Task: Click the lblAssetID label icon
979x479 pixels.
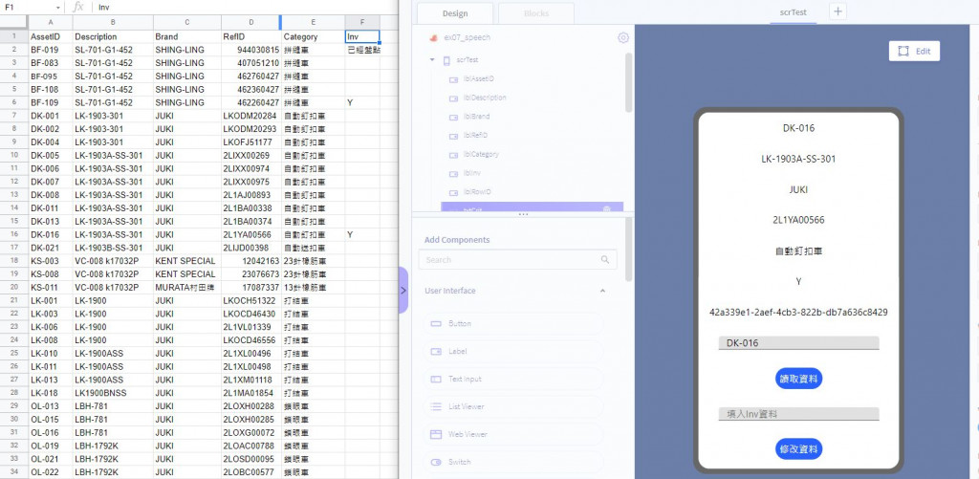Action: 454,79
